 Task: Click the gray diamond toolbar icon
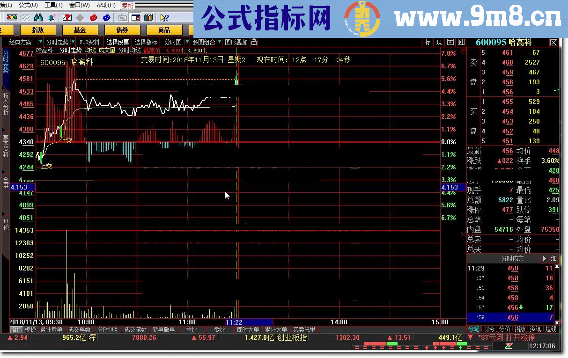point(80,18)
